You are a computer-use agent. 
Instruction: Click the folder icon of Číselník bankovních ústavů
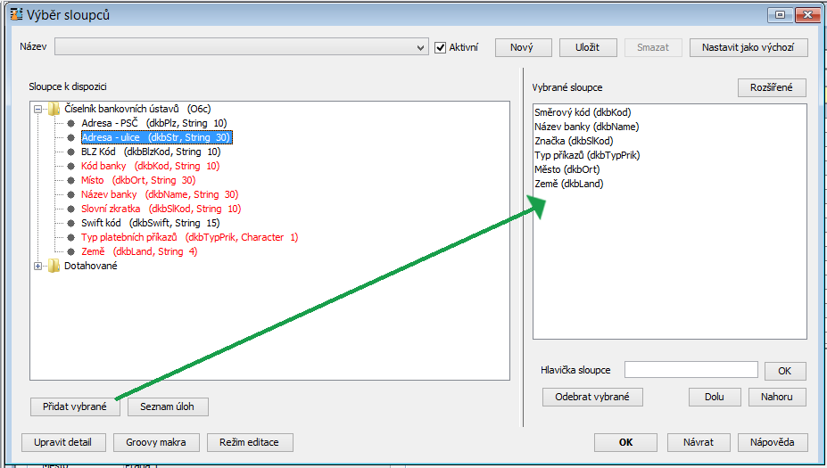click(54, 109)
